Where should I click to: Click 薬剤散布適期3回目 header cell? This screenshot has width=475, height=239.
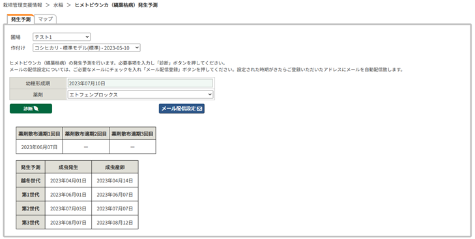click(132, 134)
